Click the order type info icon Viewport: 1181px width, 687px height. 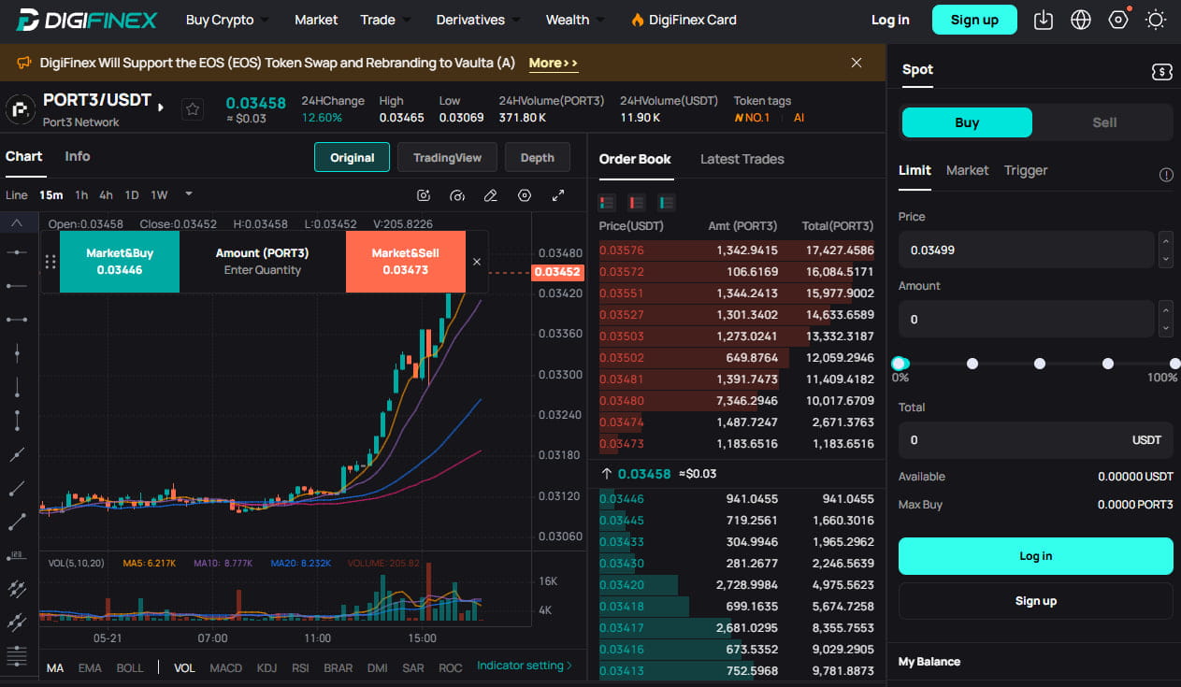[x=1166, y=175]
